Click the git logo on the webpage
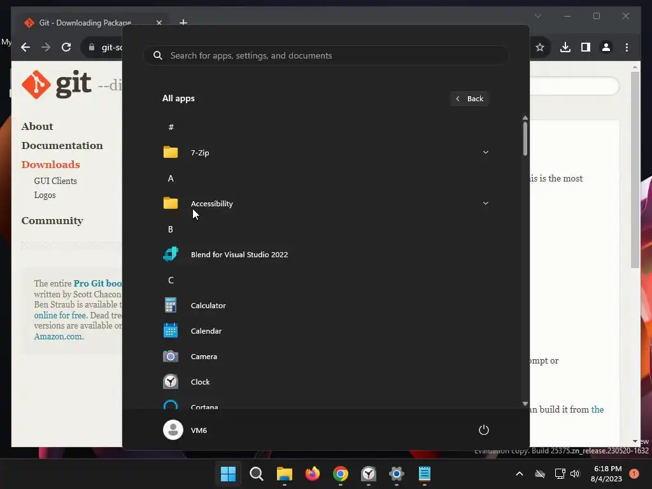 pyautogui.click(x=57, y=85)
